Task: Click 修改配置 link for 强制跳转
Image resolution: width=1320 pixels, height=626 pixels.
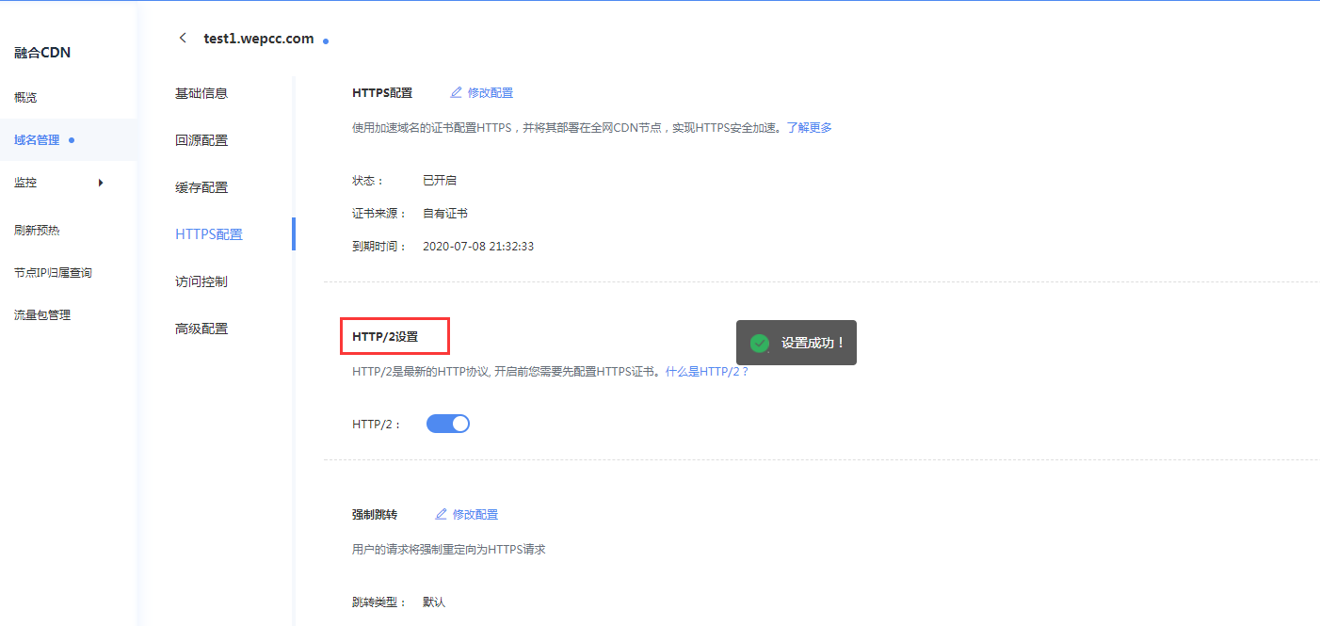Action: pos(475,514)
